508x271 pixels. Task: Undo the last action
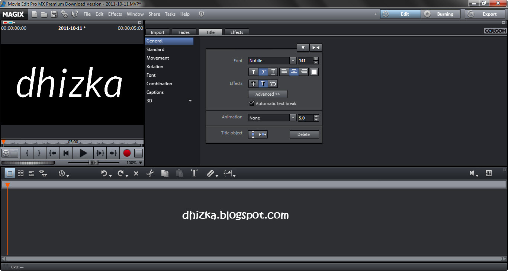(x=104, y=173)
